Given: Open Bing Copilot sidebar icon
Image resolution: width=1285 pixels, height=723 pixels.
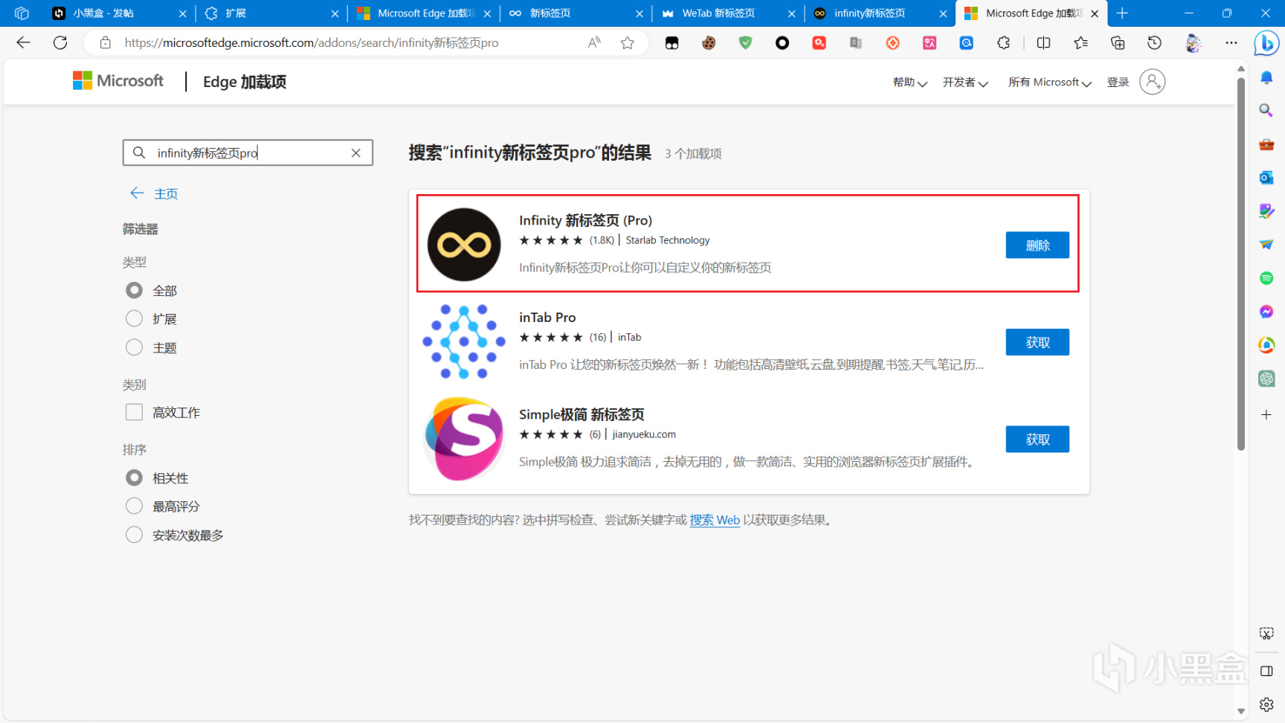Looking at the screenshot, I should (1266, 43).
